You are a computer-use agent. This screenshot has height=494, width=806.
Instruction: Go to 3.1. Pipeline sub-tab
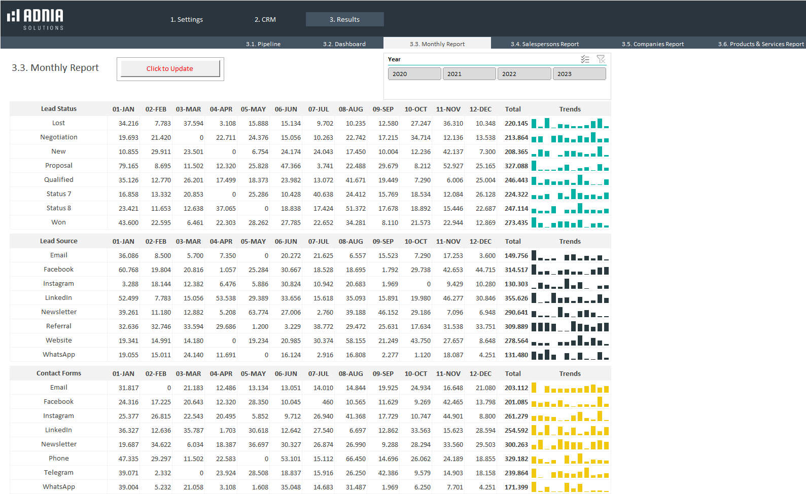coord(263,44)
